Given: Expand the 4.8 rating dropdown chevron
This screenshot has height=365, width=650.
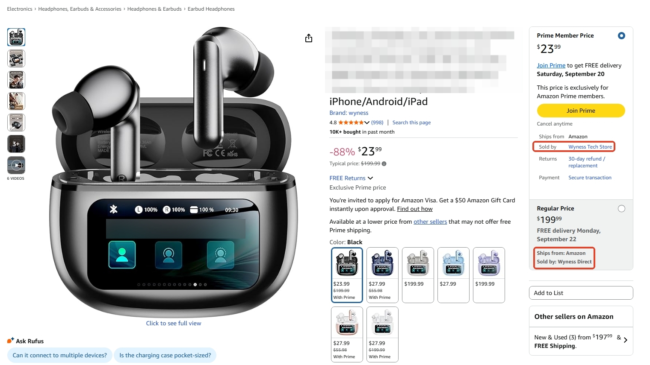Looking at the screenshot, I should [367, 123].
